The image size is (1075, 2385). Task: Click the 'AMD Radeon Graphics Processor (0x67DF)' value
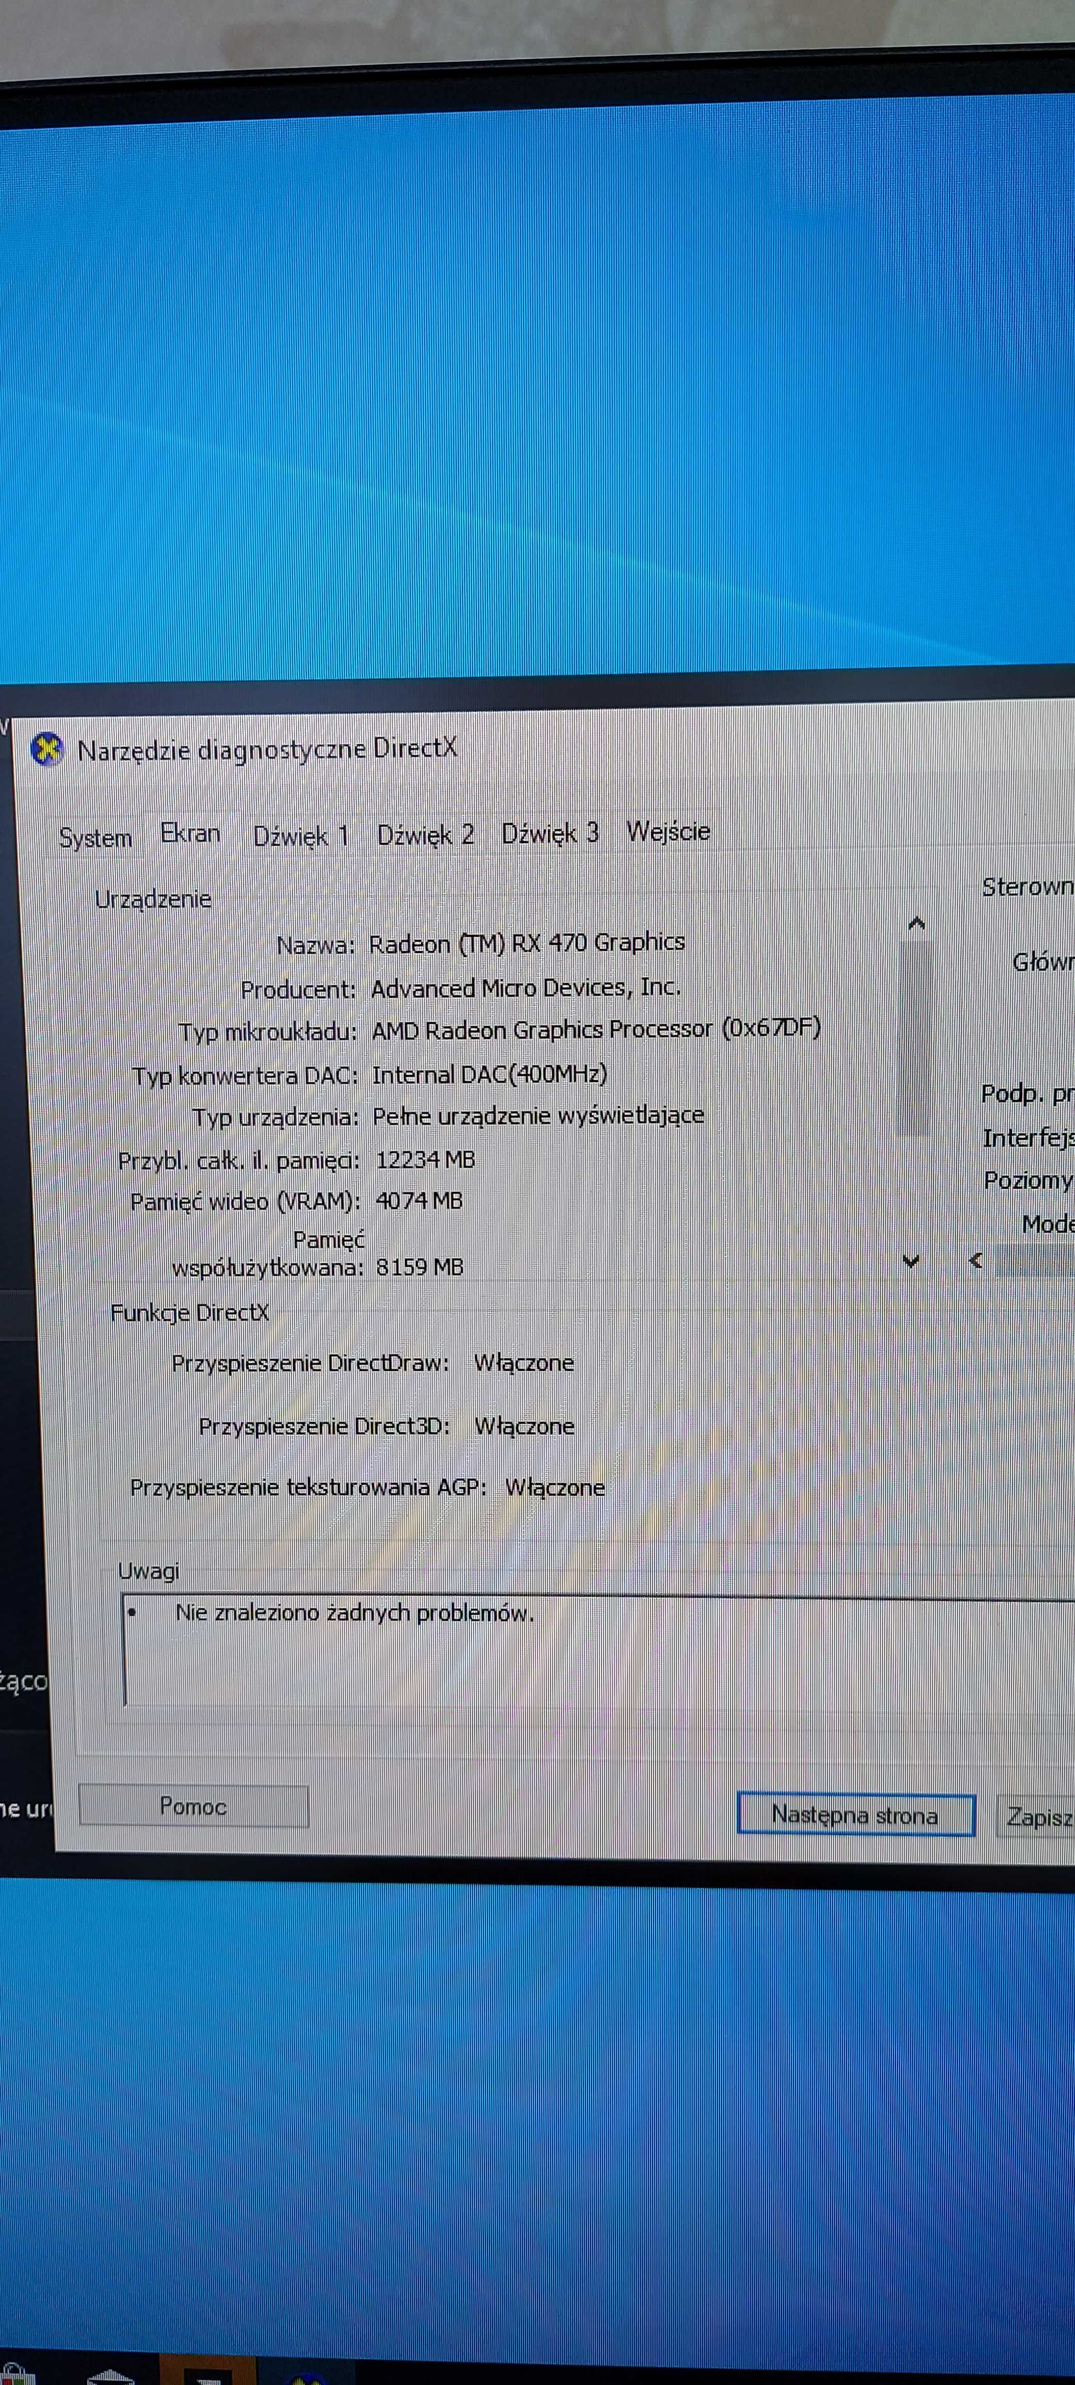596,1030
